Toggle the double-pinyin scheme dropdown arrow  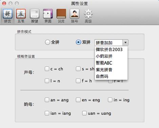pos(125,43)
